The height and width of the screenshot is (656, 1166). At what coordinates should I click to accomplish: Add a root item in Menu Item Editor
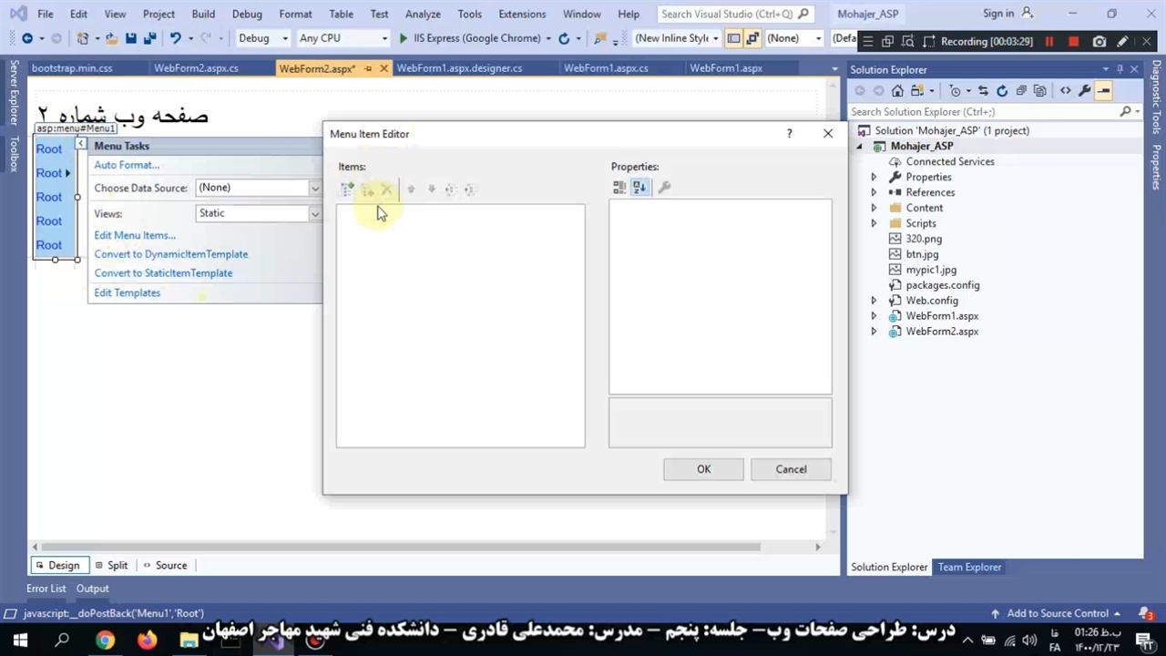click(x=346, y=190)
